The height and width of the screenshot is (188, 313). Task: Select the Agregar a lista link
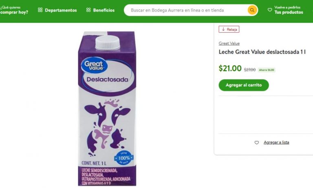[276, 142]
